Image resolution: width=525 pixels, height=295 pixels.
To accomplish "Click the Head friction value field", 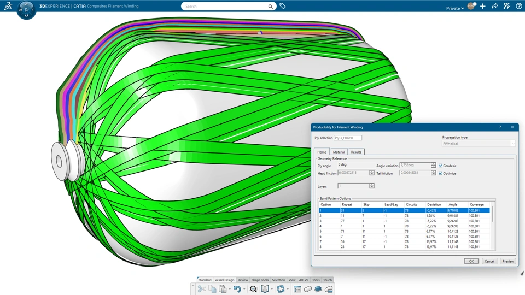I will pos(354,173).
